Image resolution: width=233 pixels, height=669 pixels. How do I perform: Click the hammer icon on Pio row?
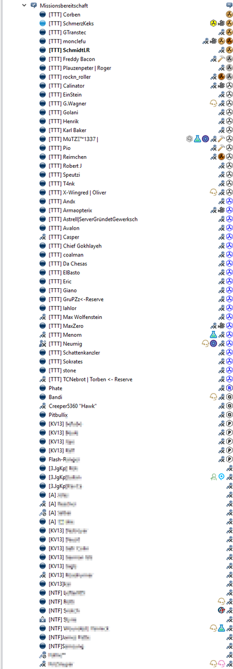(x=221, y=148)
